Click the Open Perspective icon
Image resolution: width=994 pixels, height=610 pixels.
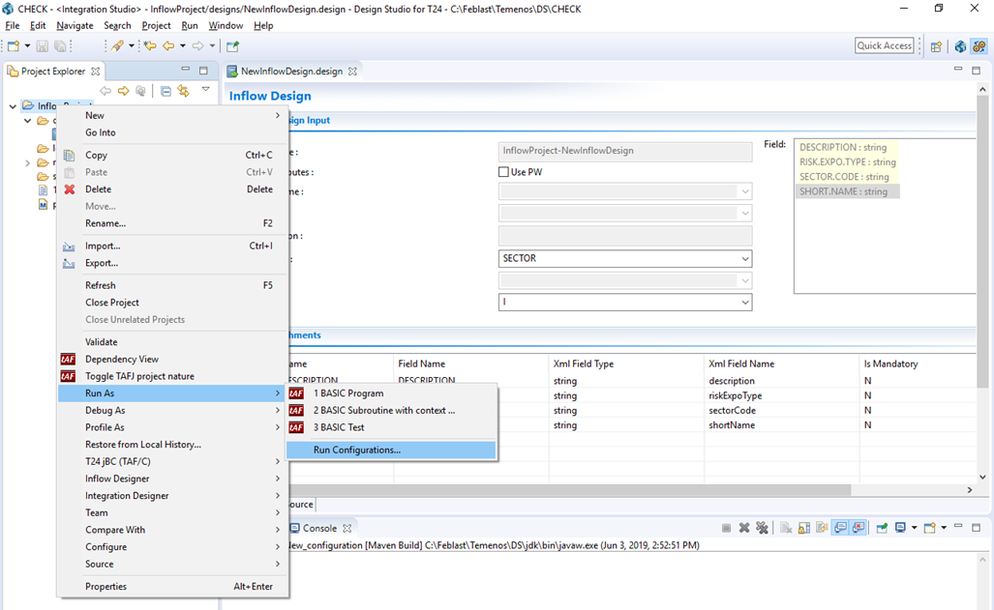(936, 46)
